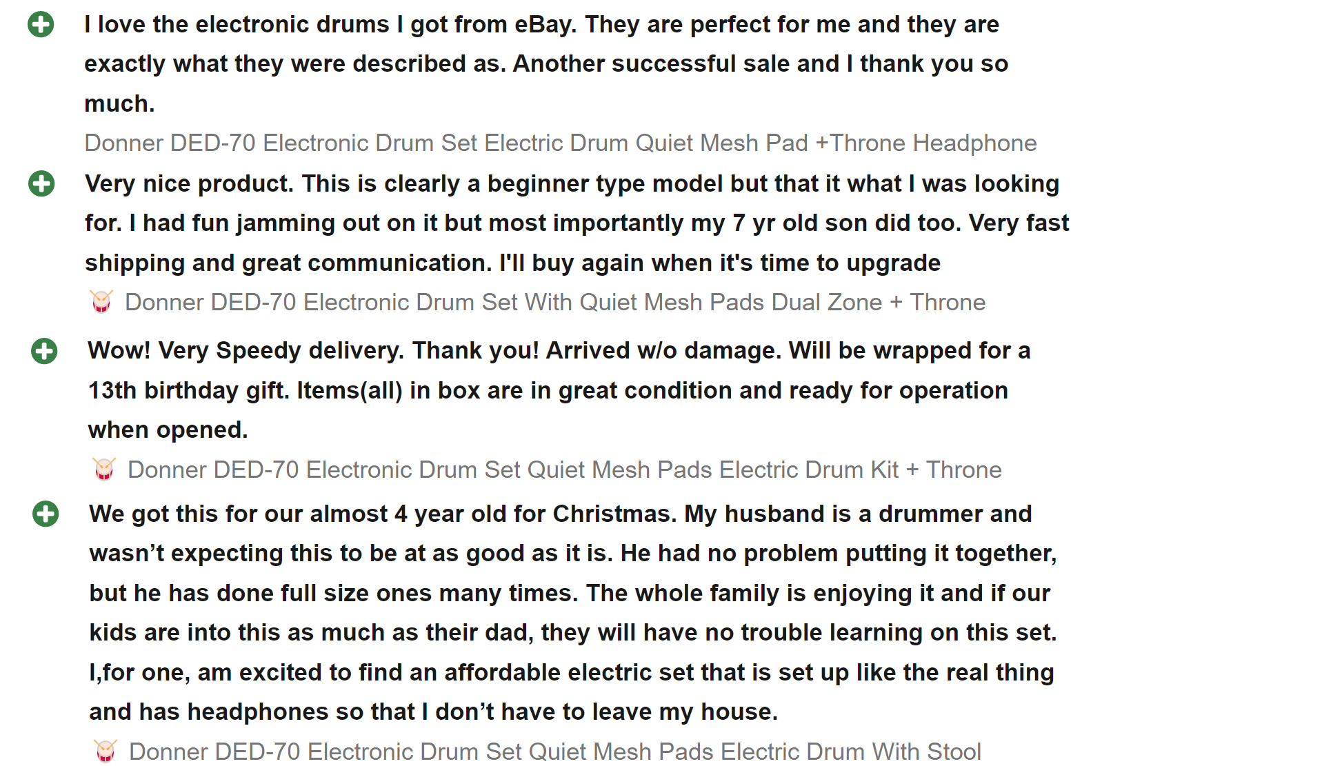Viewport: 1322px width, 766px height.
Task: Open the "Electric Drum With Stool" item link
Action: [x=554, y=751]
